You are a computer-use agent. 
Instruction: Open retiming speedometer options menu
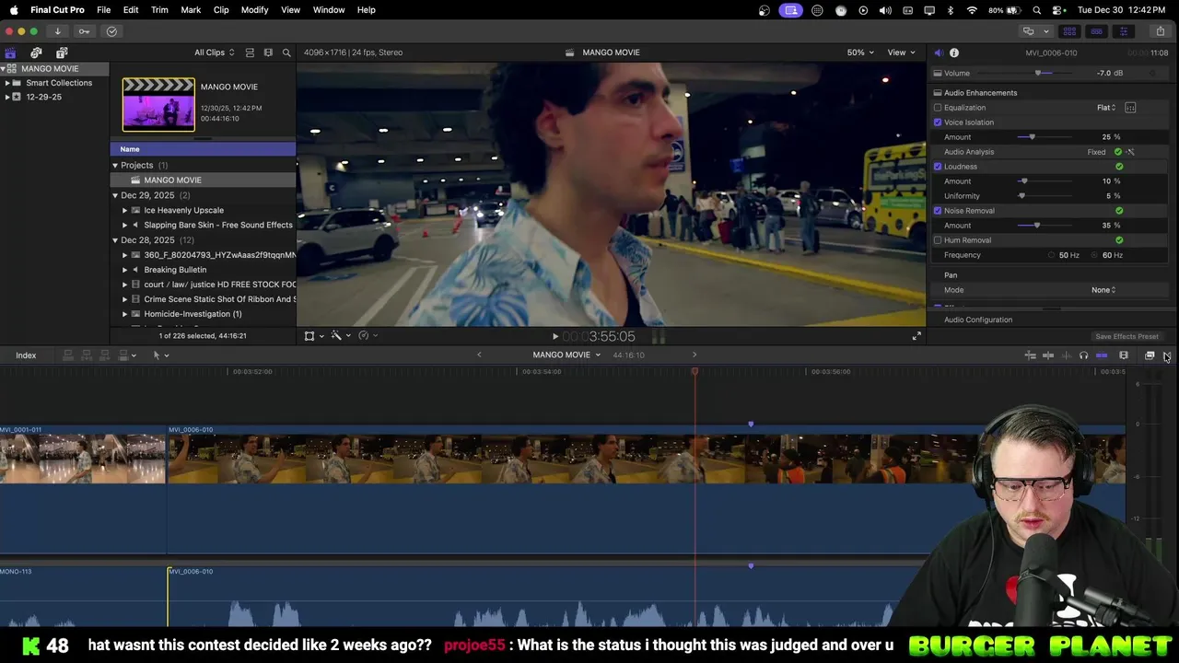coord(367,336)
